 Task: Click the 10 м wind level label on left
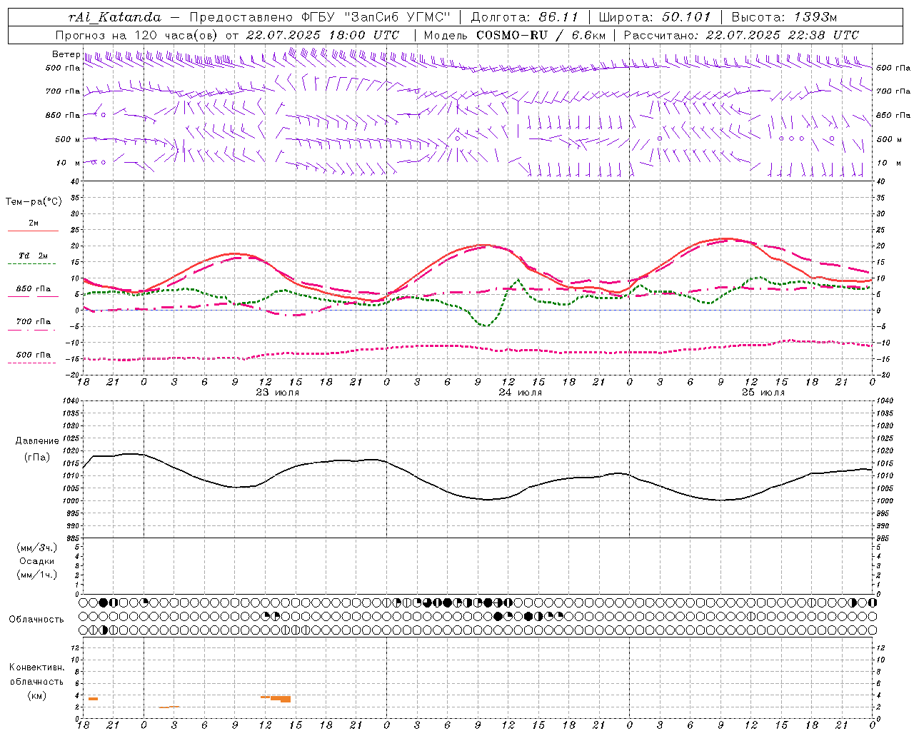pyautogui.click(x=69, y=163)
